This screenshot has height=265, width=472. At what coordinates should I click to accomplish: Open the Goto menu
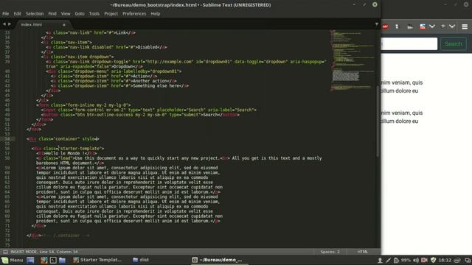(x=80, y=14)
